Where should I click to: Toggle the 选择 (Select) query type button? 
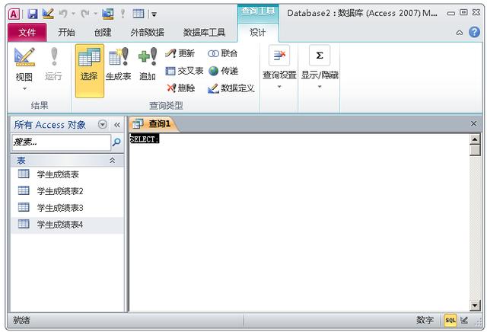point(89,65)
